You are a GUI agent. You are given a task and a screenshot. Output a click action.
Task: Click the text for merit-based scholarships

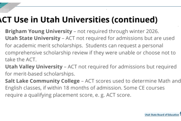tap(40, 74)
